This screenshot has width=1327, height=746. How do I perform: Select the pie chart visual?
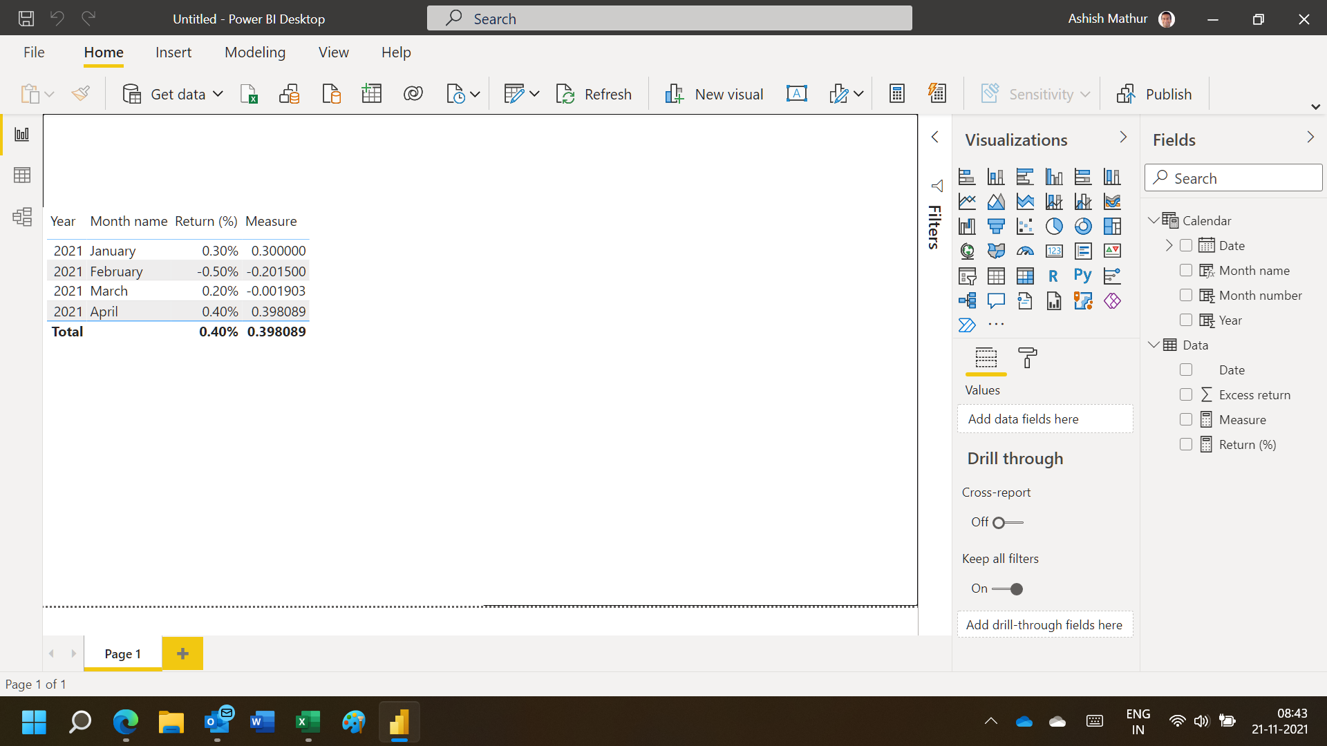click(1054, 227)
